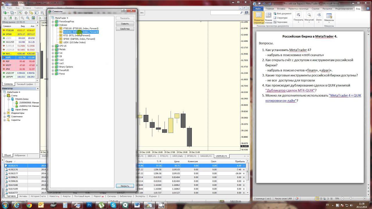Open the Окно dropdown in Word ribbon
372x209 pixels.
pos(319,17)
